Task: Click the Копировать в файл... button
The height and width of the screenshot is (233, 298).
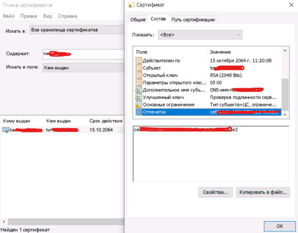Action: click(263, 192)
